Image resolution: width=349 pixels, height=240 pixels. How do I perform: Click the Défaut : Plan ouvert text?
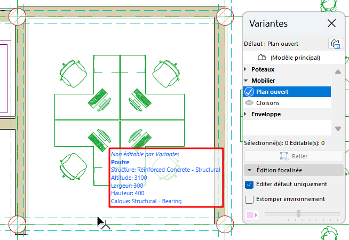[271, 44]
